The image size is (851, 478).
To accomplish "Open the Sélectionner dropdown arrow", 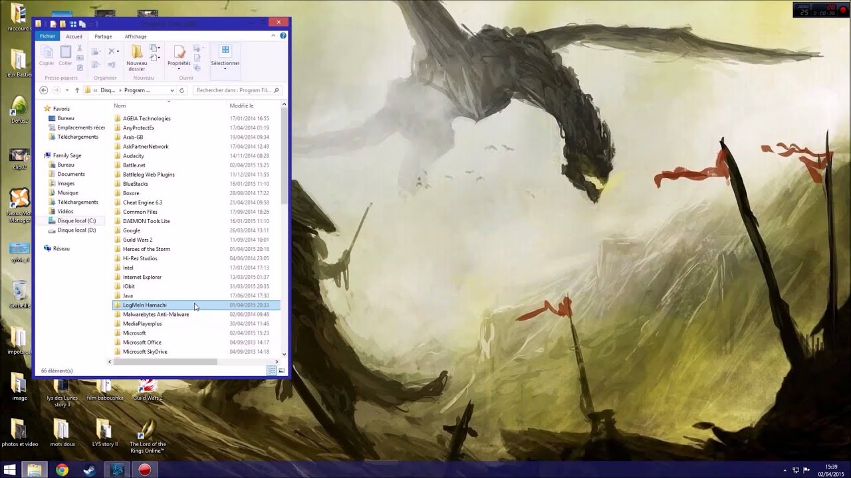I will pos(225,68).
